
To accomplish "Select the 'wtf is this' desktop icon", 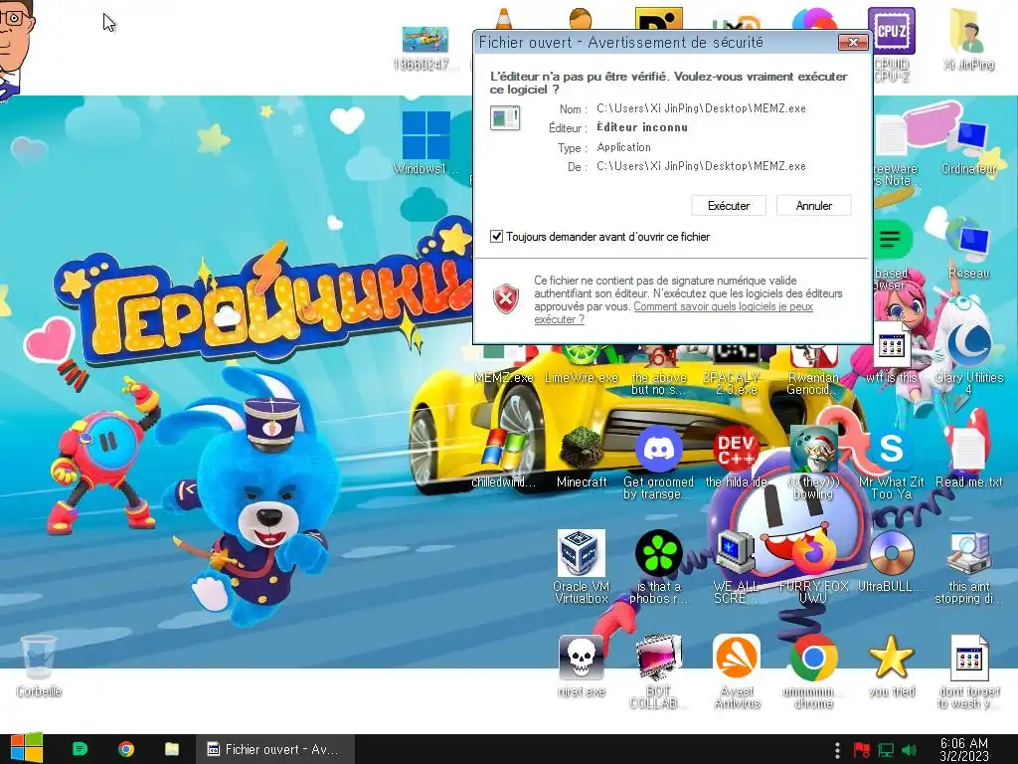I will [892, 354].
